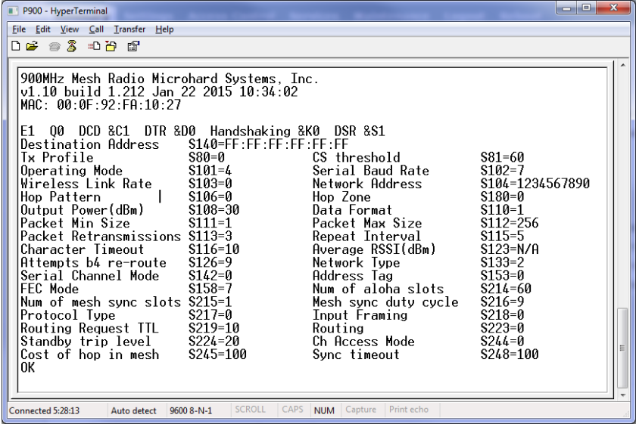Click the S108=30 value
The height and width of the screenshot is (424, 636).
tap(214, 210)
